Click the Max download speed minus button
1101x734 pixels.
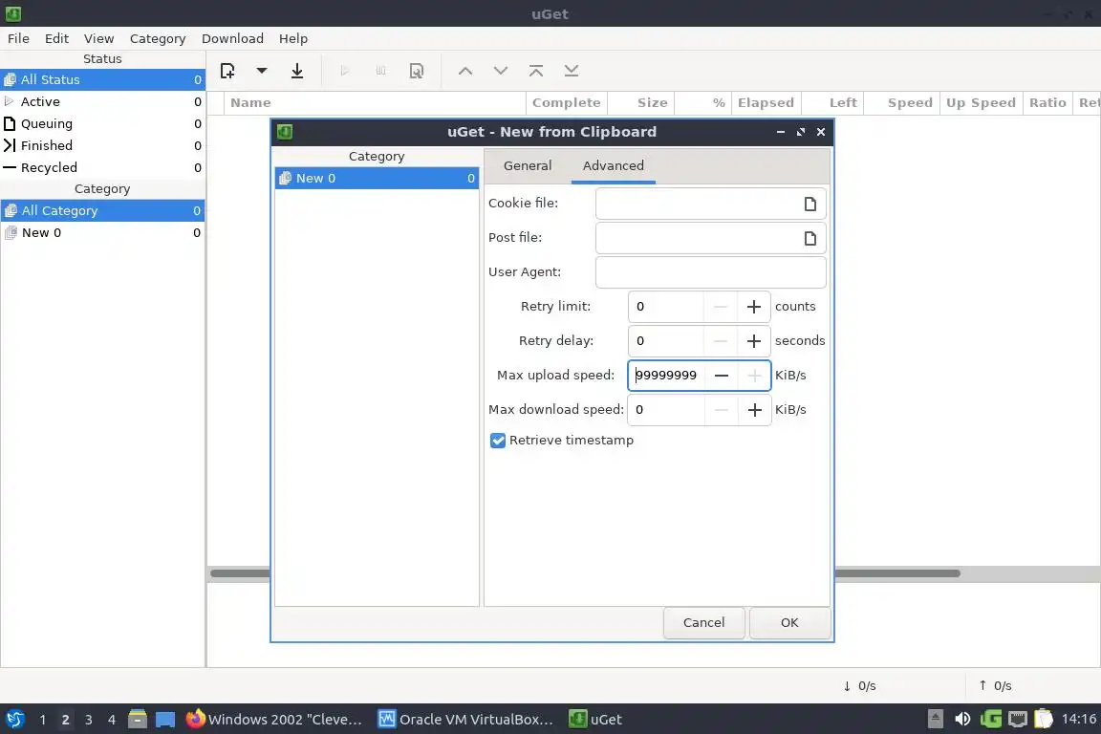click(722, 410)
